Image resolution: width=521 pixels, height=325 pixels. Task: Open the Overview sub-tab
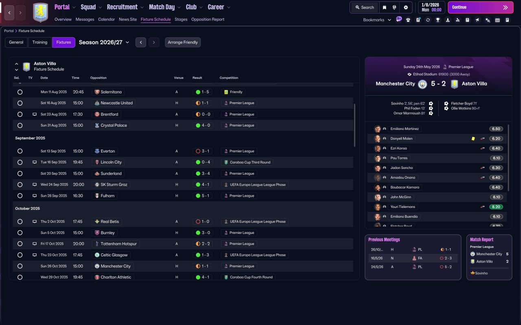pyautogui.click(x=63, y=19)
